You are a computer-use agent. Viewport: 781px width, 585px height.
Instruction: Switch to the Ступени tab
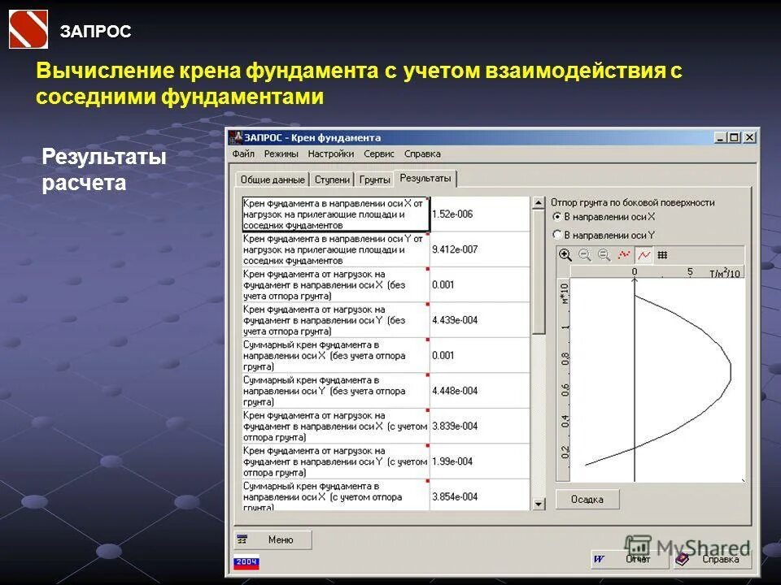click(332, 180)
